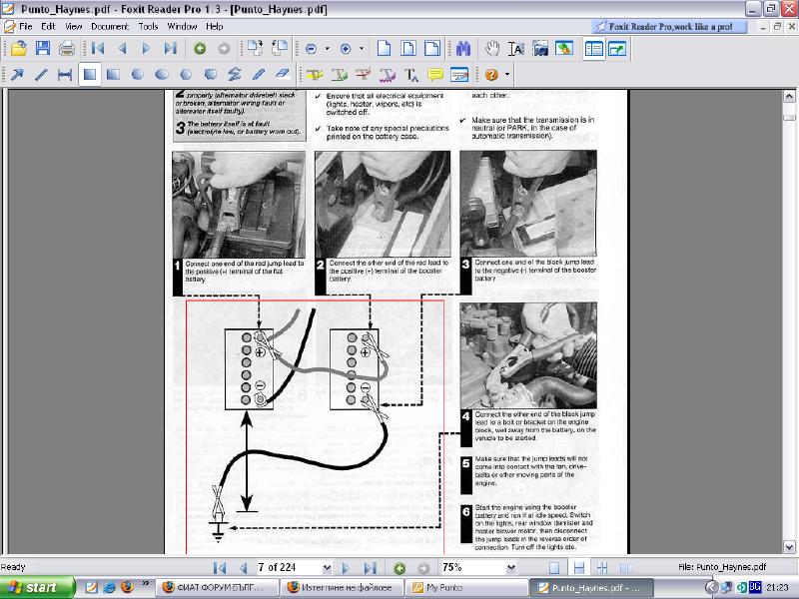Screen dimensions: 799x599
Task: Expand the zoom in dropdown arrow
Action: click(x=361, y=48)
